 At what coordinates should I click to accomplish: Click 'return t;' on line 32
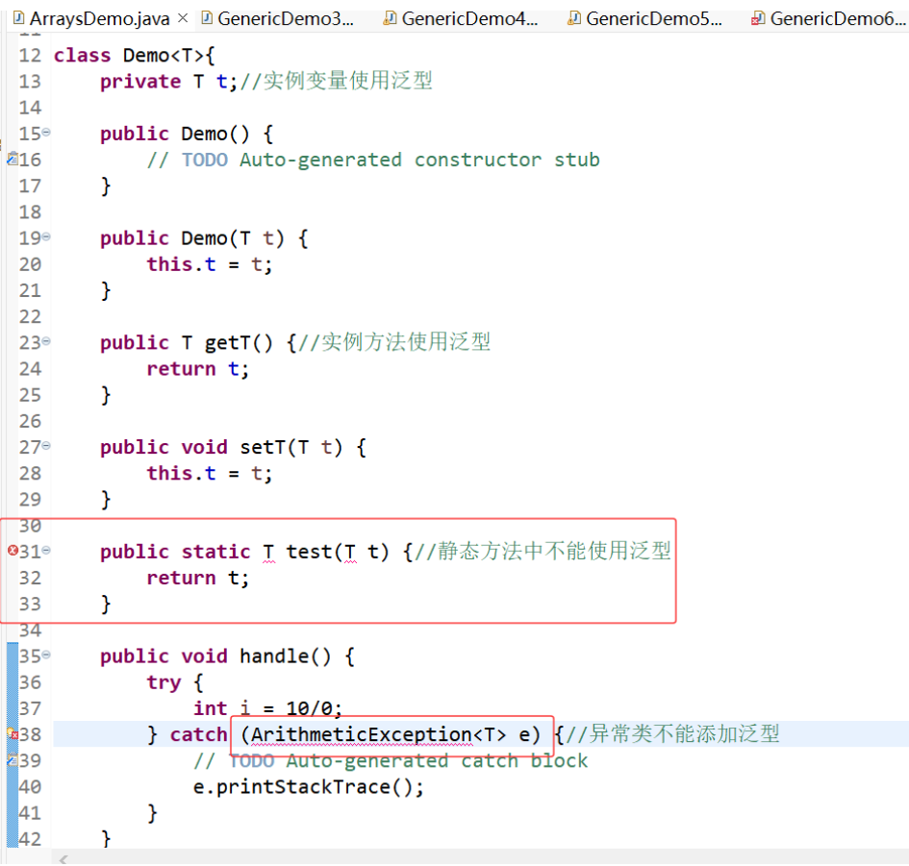[x=198, y=578]
